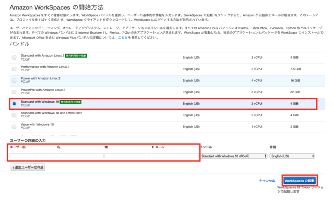Image resolution: width=334 pixels, height=203 pixels.
Task: Click the キャンセル link
Action: (x=267, y=181)
